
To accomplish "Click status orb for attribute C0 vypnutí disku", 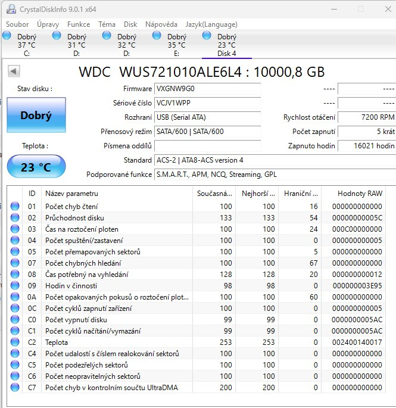I will 15,319.
